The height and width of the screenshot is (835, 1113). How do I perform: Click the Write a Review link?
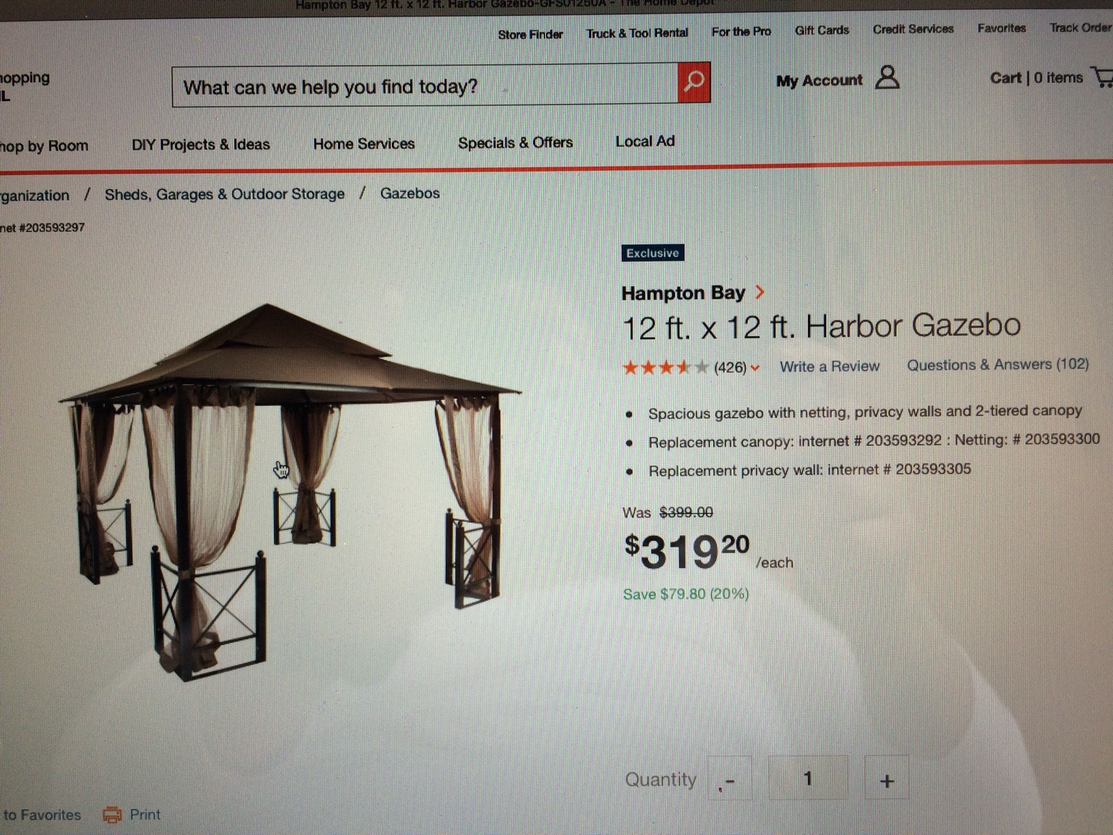829,366
